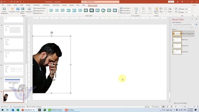Click Browse in Reuse Slides pane
The height and width of the screenshot is (112, 199).
tap(192, 27)
